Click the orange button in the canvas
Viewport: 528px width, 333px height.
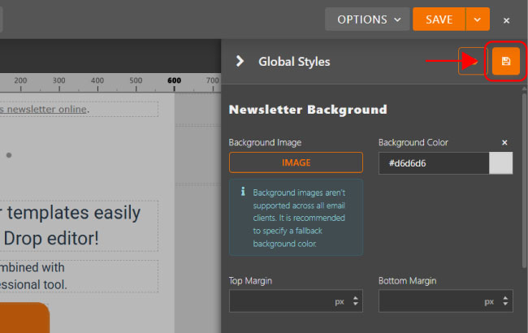click(24, 318)
